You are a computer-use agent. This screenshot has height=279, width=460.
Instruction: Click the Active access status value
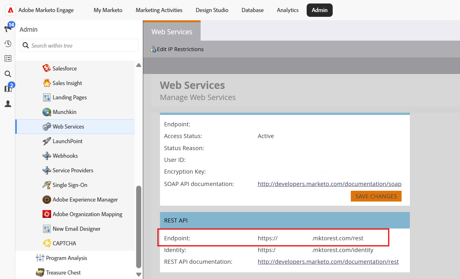[x=266, y=136]
